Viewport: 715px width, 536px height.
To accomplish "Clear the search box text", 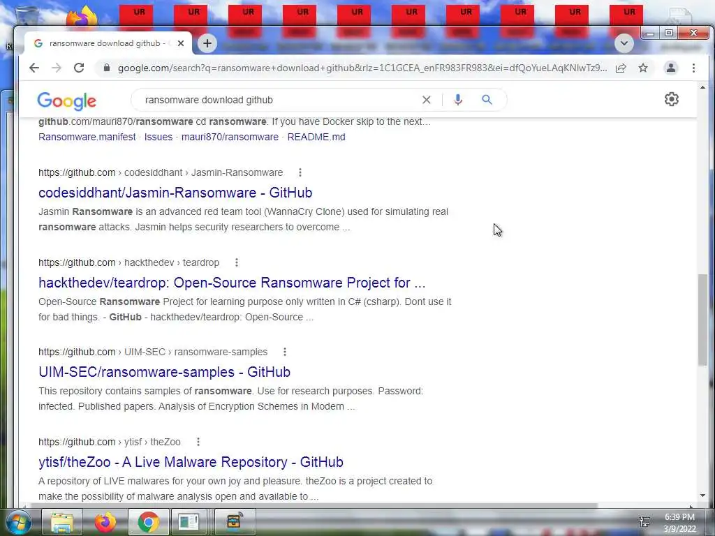I will tap(427, 100).
